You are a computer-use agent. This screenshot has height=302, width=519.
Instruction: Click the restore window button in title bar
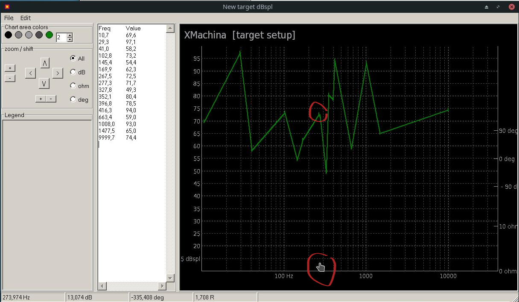[x=498, y=7]
